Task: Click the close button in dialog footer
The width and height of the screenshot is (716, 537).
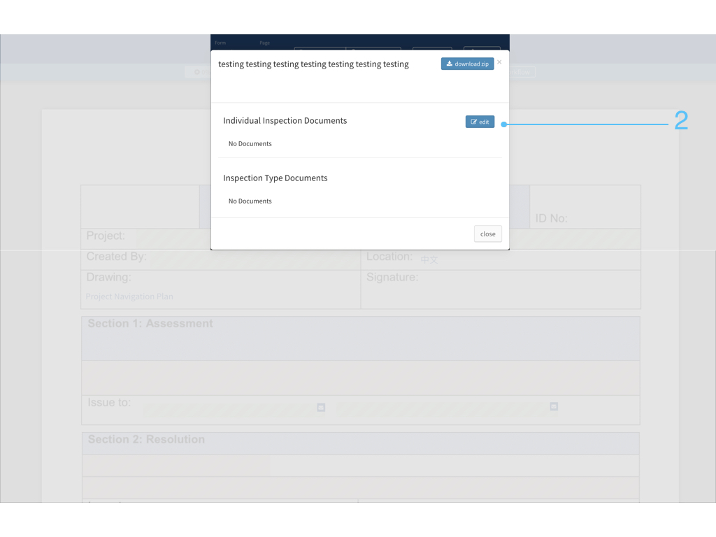Action: click(487, 234)
